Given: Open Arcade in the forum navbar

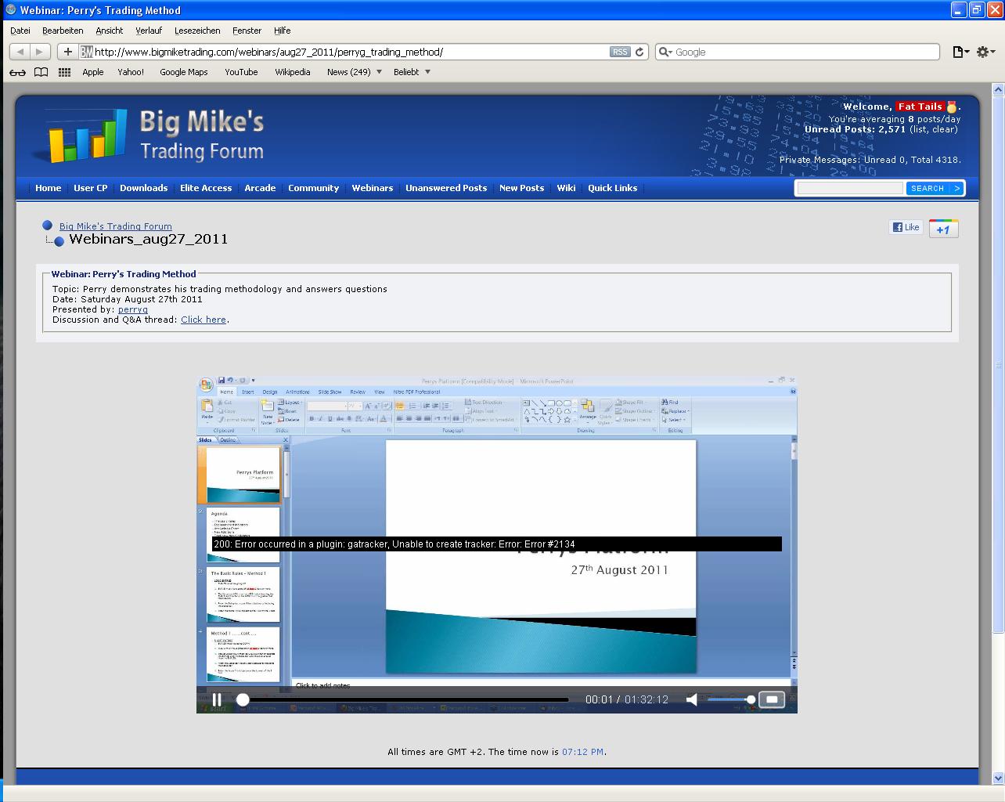Looking at the screenshot, I should click(x=260, y=188).
